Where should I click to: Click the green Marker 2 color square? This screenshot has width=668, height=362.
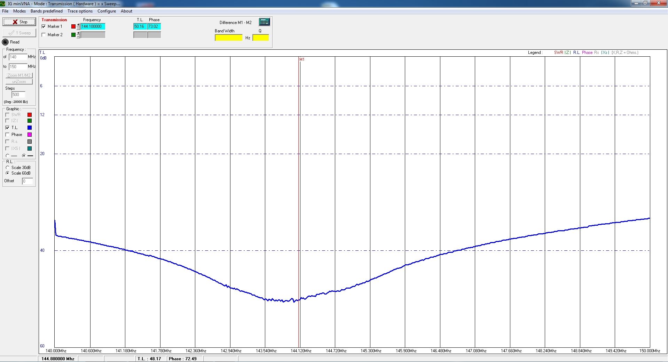(73, 35)
